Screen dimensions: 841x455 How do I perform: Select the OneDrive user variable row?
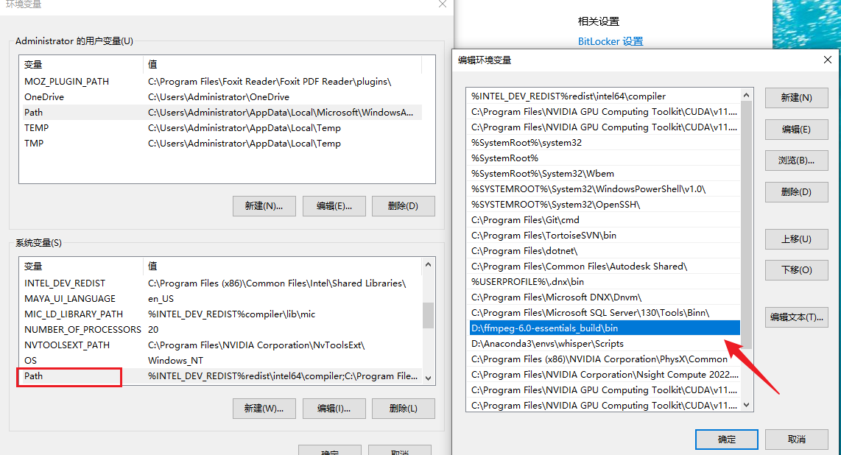pyautogui.click(x=44, y=97)
